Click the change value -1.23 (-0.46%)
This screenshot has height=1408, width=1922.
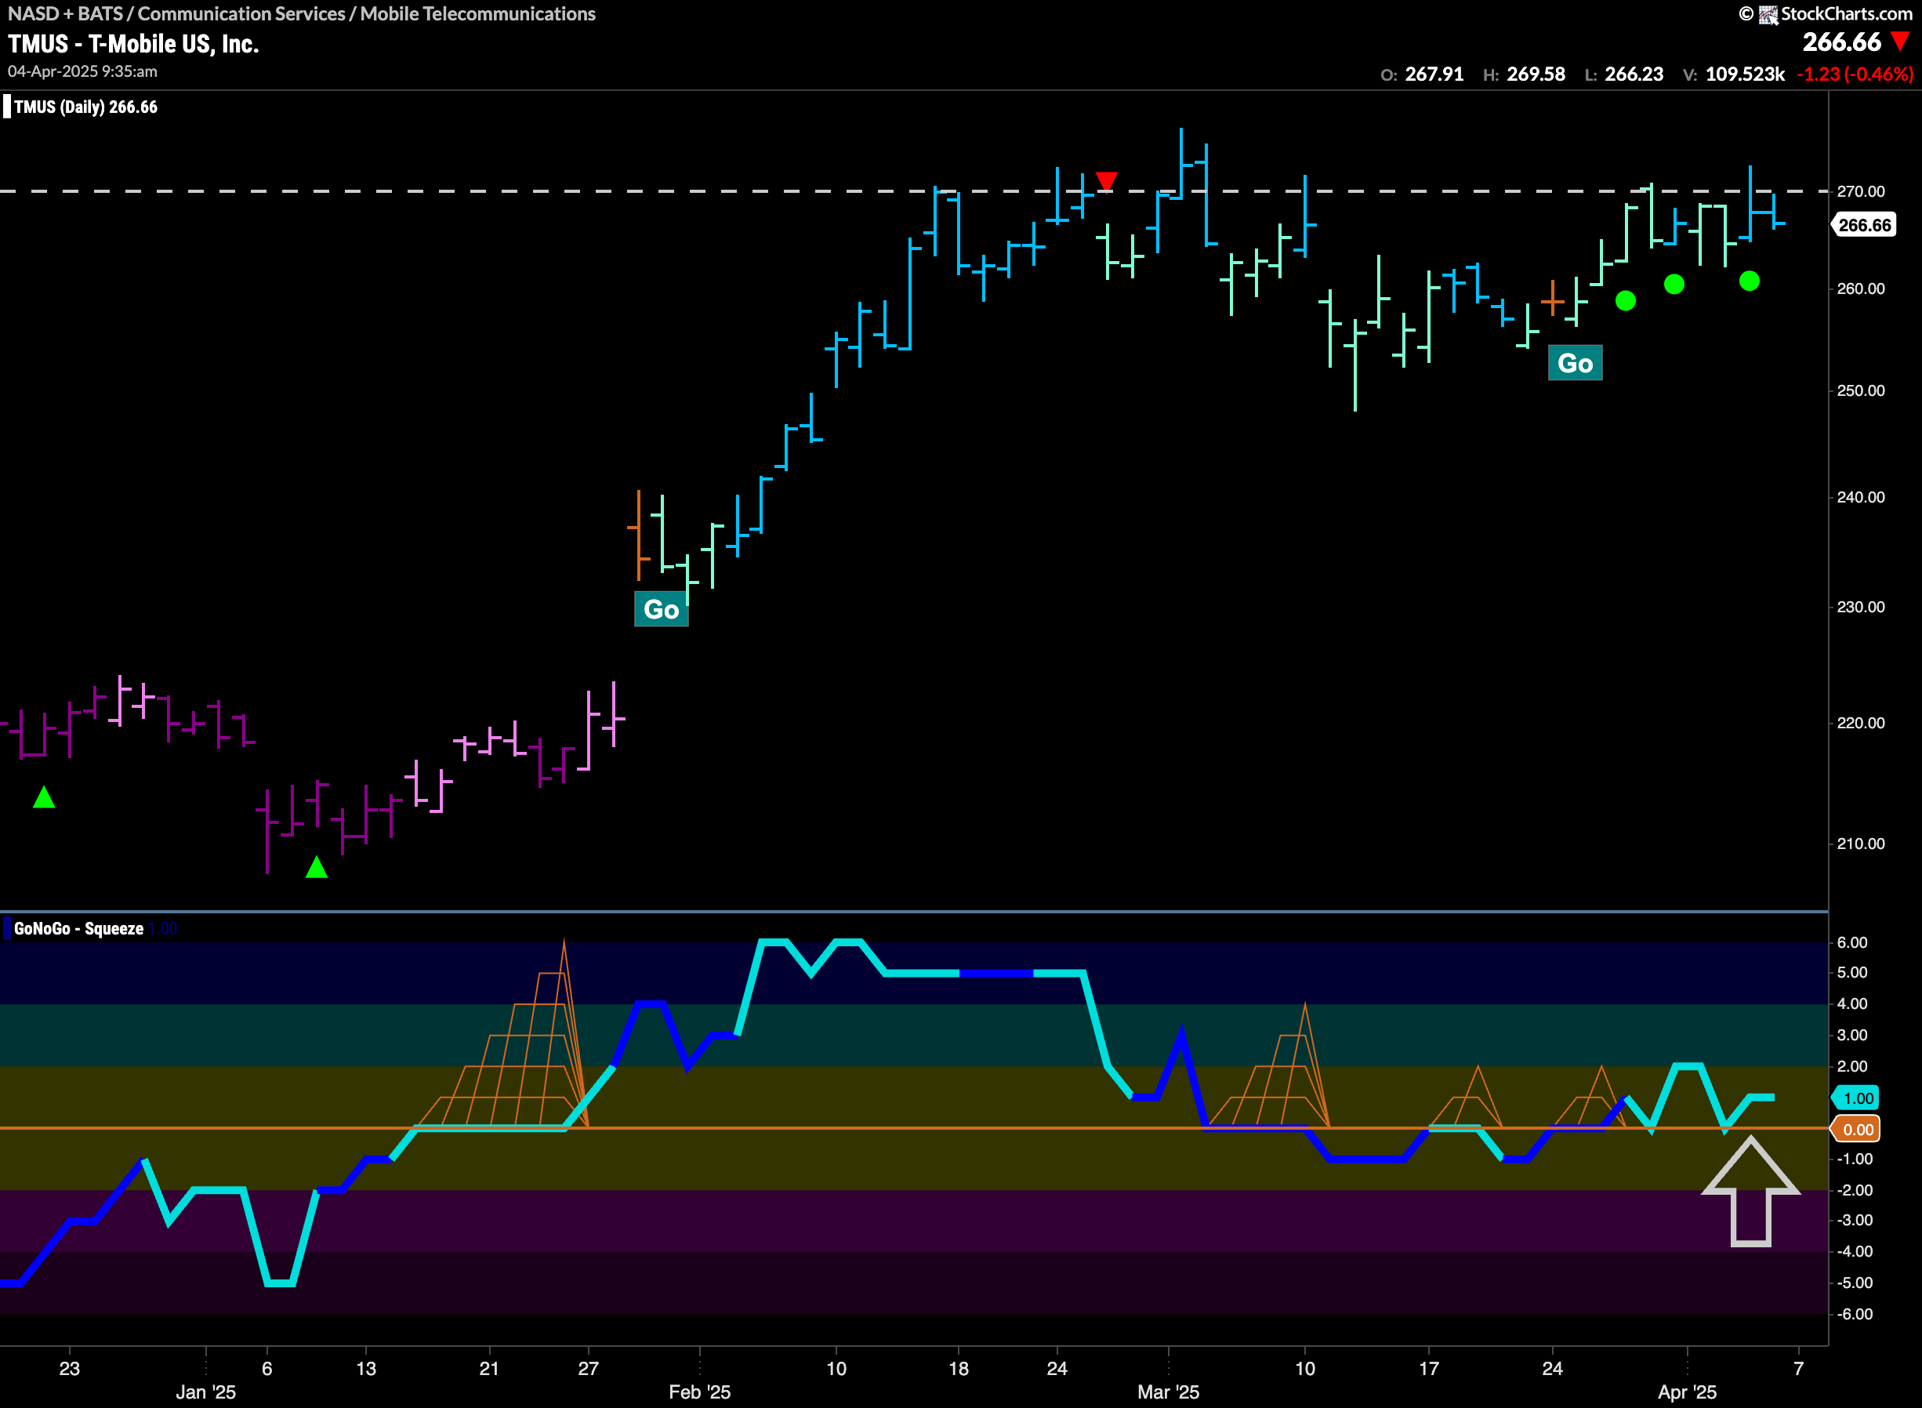1855,74
